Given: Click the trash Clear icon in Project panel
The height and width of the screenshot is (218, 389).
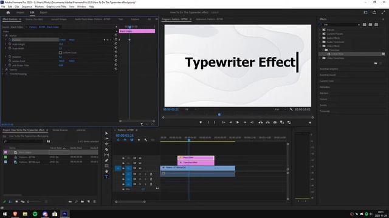Looking at the screenshot, I should pos(95,202).
